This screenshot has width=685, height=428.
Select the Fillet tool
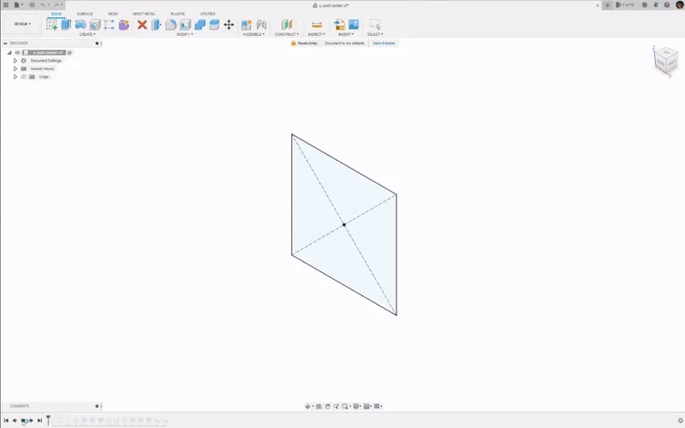click(170, 25)
